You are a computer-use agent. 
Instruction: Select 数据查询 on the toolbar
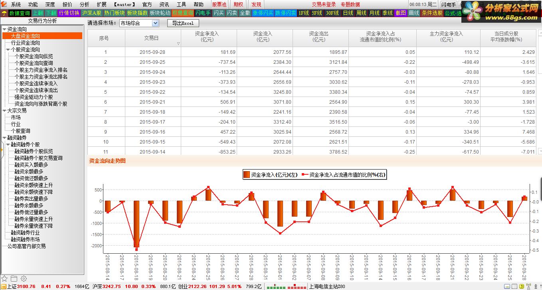pyautogui.click(x=20, y=13)
